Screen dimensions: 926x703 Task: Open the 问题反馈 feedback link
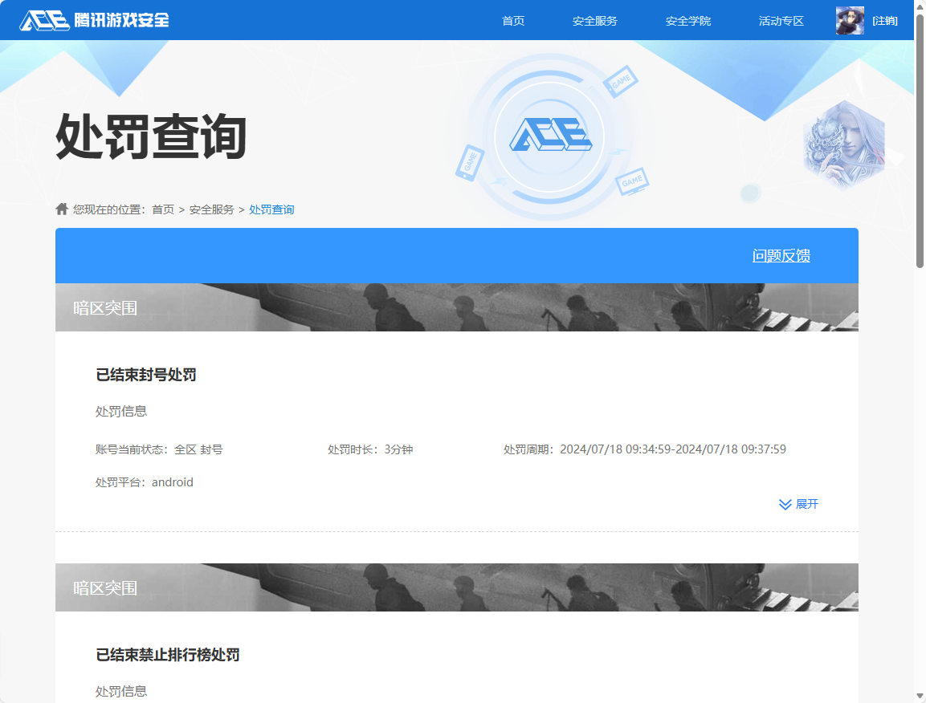(781, 255)
